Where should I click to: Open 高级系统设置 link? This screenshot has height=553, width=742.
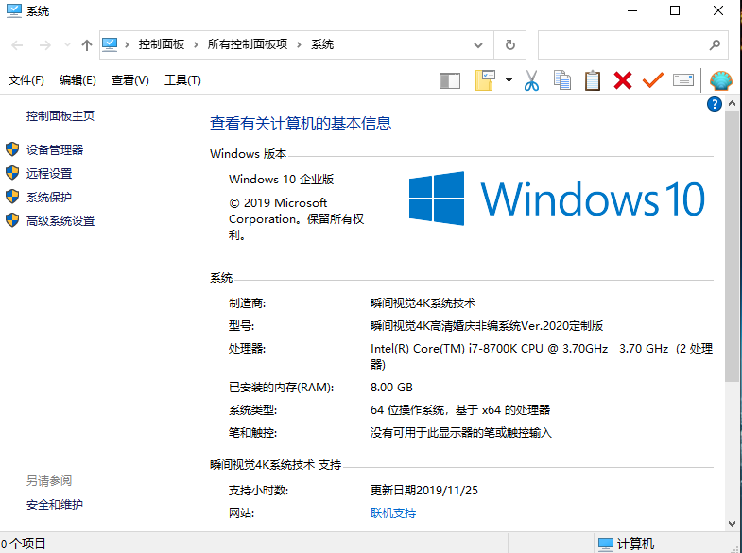click(60, 221)
